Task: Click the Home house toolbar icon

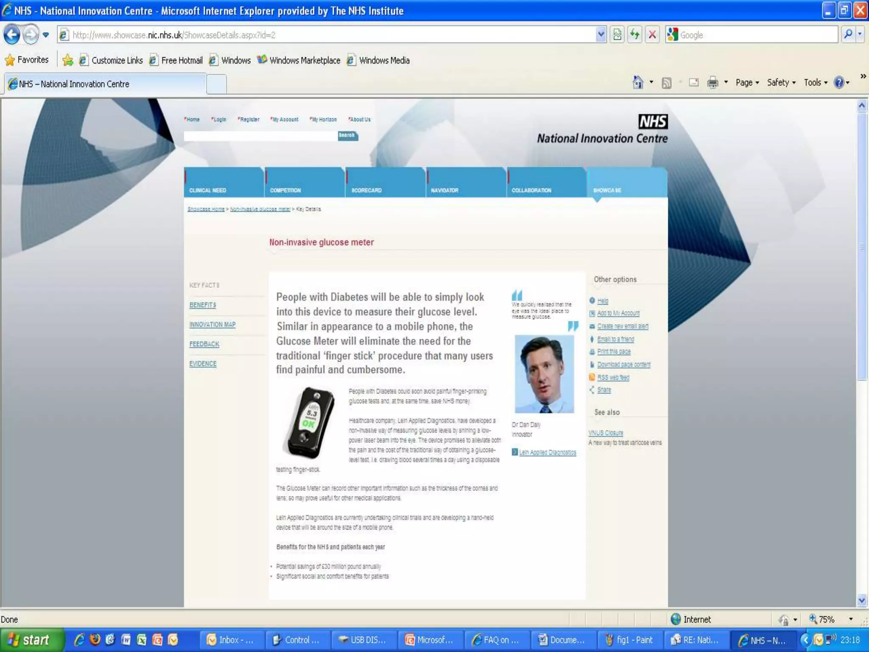Action: [638, 82]
